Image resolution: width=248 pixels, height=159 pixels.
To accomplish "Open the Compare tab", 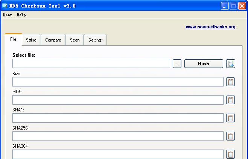I will point(53,40).
